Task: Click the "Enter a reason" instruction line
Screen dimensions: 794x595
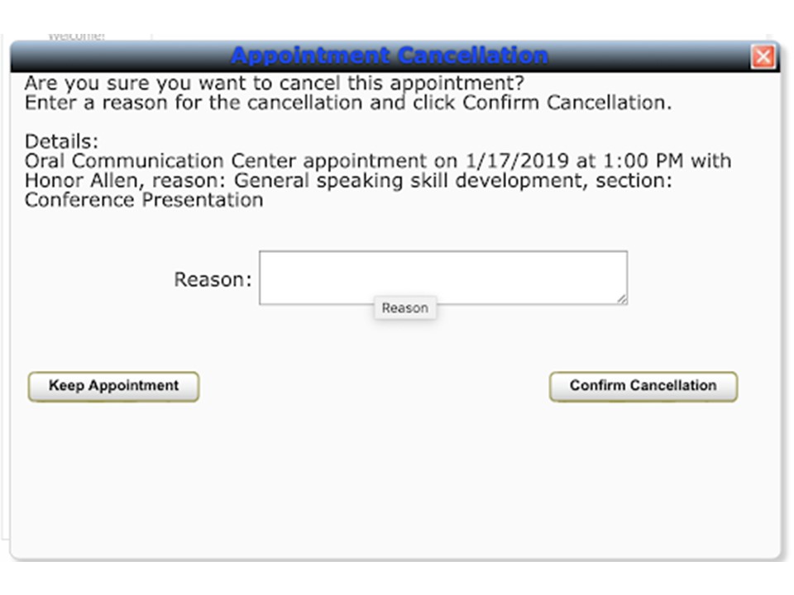Action: (x=348, y=102)
